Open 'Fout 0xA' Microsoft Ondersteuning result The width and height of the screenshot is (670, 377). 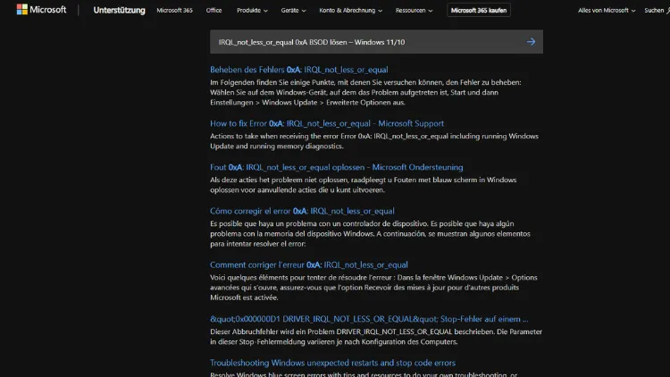coord(336,167)
